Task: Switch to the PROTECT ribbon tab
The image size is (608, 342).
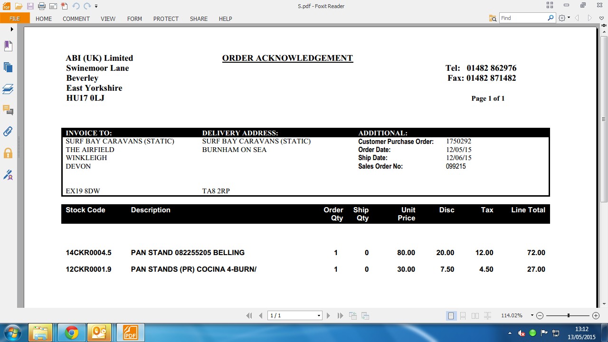Action: click(166, 19)
